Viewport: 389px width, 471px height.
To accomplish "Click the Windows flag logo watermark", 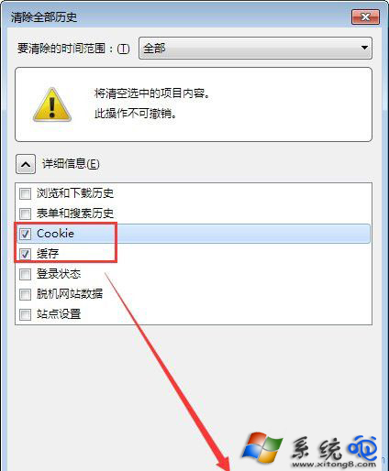I will pyautogui.click(x=262, y=447).
